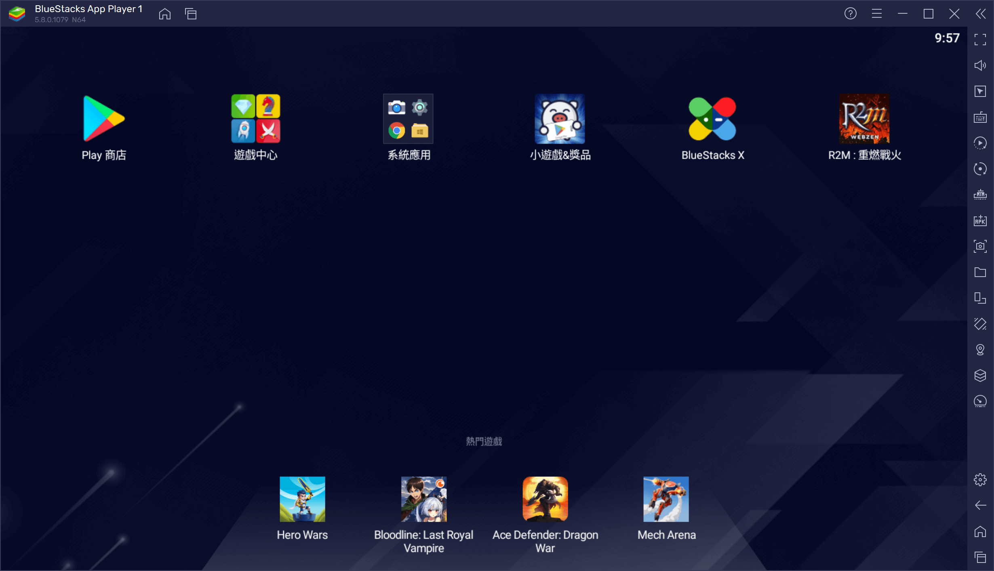Launch the BlueStacks X app
This screenshot has width=994, height=571.
click(712, 119)
